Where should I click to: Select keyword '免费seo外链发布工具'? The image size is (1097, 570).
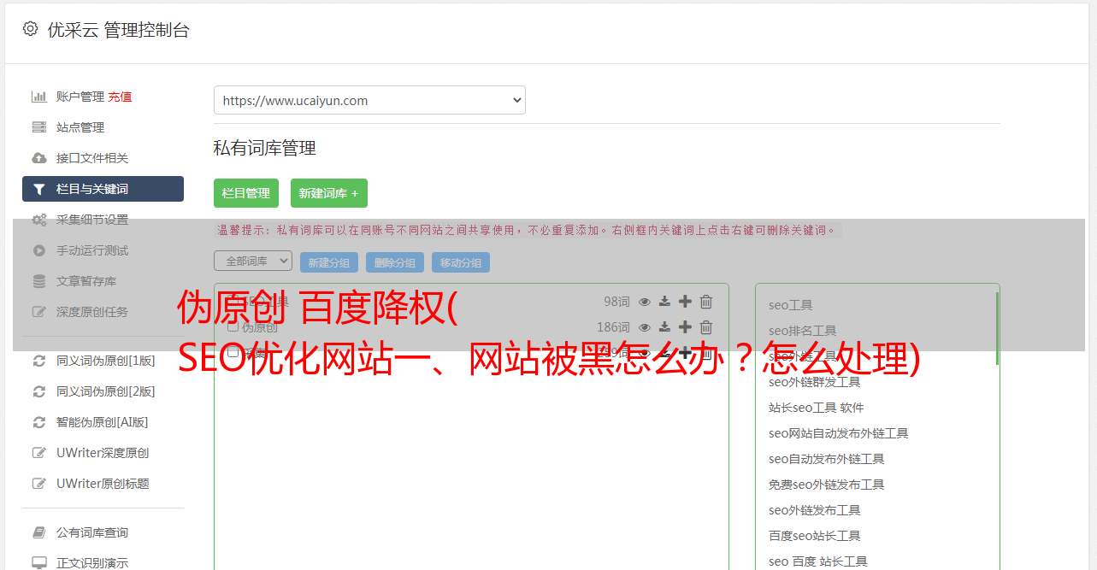point(827,485)
